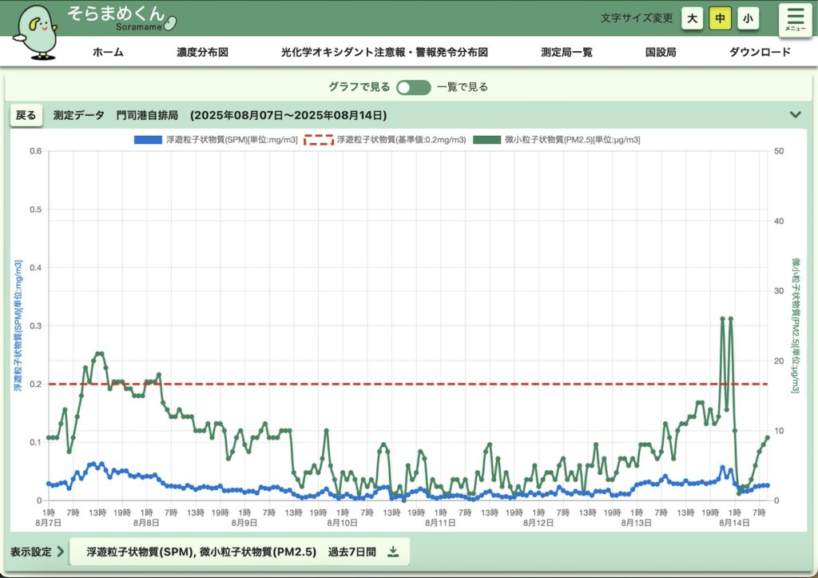The image size is (818, 578).
Task: Set font size to 小 (small)
Action: coord(748,18)
